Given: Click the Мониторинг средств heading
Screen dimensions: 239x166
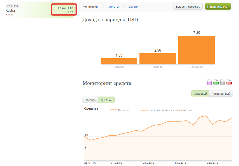Looking at the screenshot, I should click(x=107, y=83).
